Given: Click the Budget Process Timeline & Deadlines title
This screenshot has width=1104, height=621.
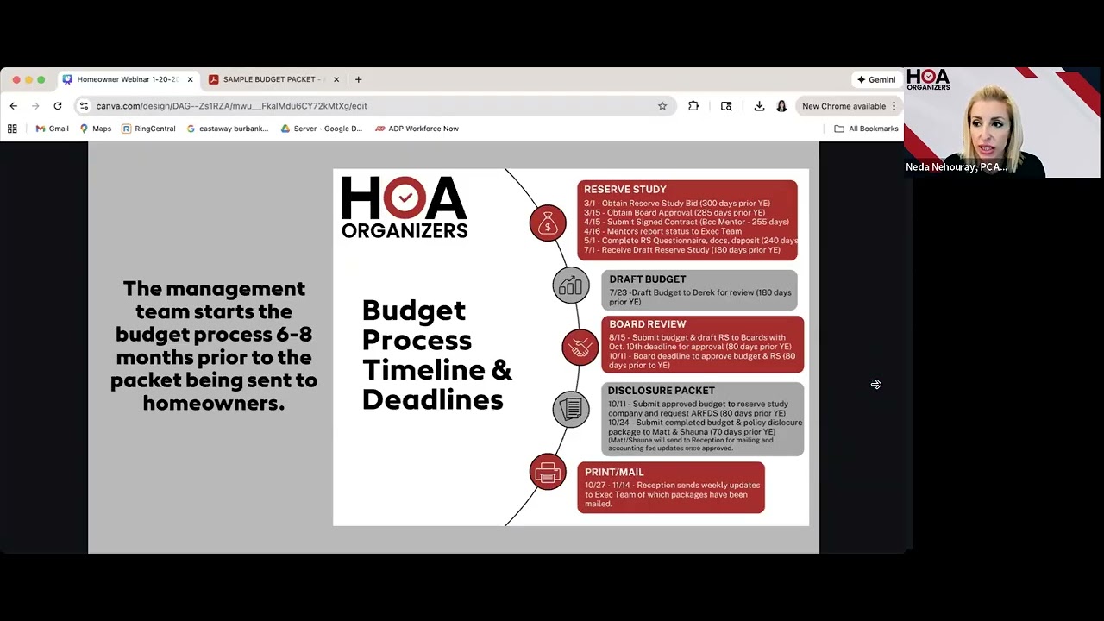Looking at the screenshot, I should click(436, 354).
